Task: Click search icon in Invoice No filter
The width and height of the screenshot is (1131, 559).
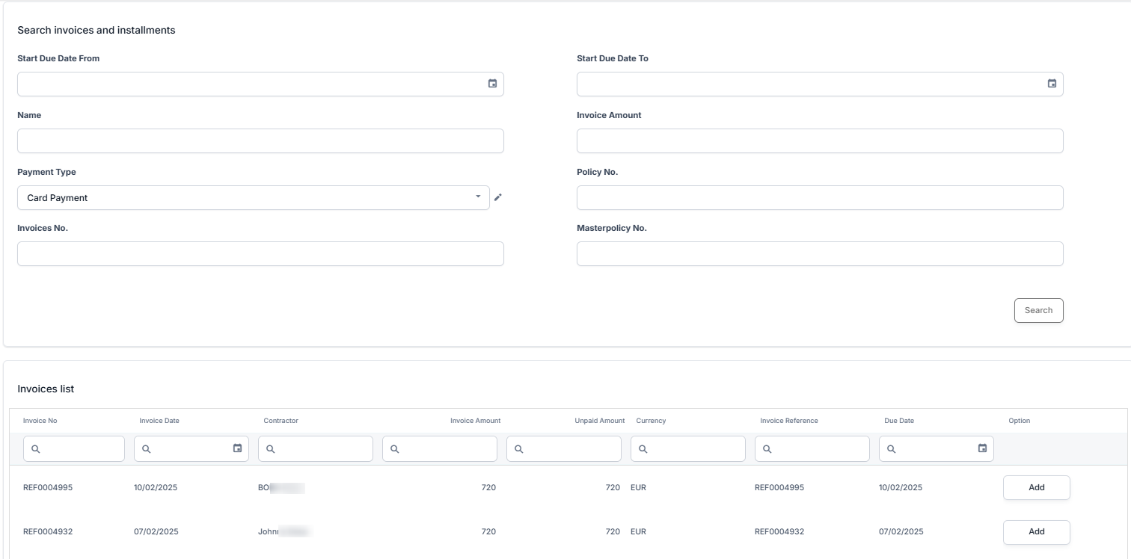Action: coord(36,449)
